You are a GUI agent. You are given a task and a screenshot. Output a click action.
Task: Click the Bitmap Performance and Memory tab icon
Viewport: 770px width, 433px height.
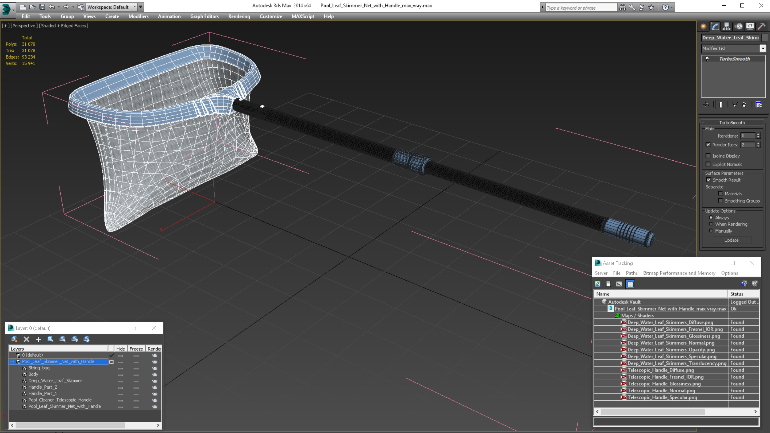[630, 284]
